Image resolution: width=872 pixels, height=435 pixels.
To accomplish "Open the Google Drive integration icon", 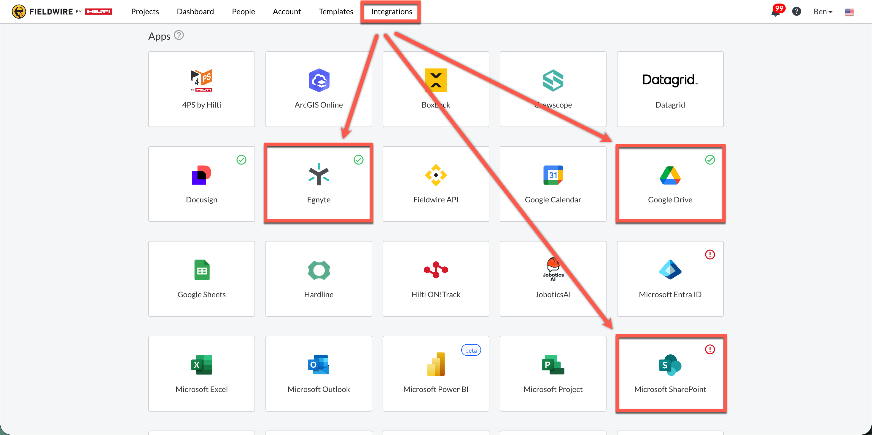I will 670,175.
